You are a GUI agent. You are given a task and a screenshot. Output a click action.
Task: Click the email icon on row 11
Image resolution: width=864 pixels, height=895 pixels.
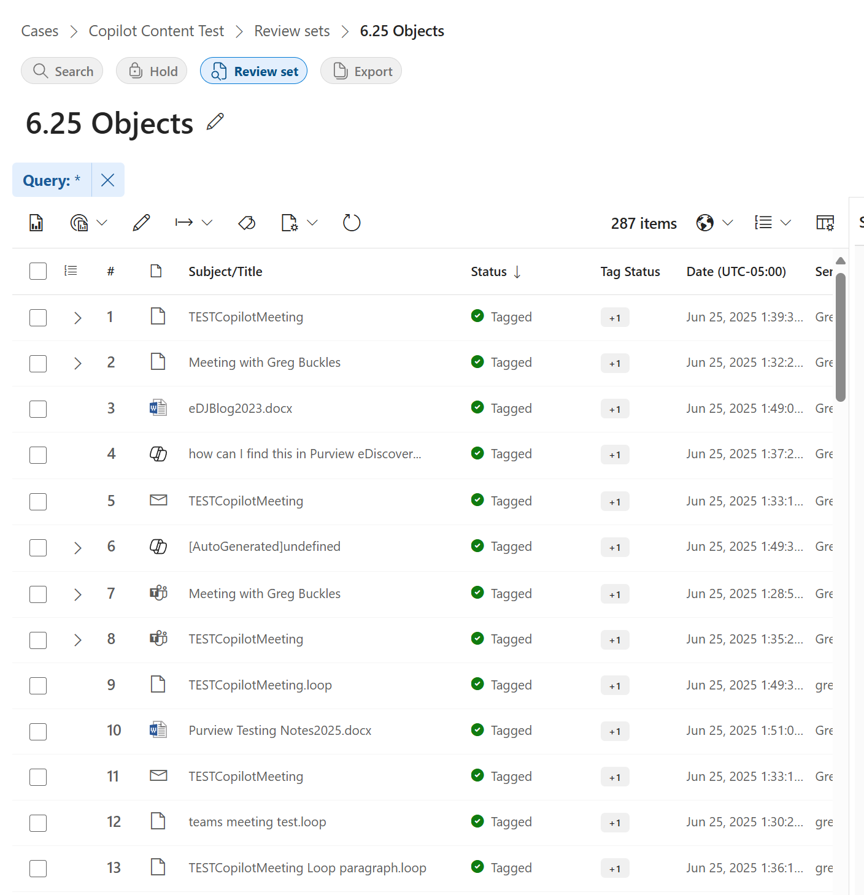158,775
